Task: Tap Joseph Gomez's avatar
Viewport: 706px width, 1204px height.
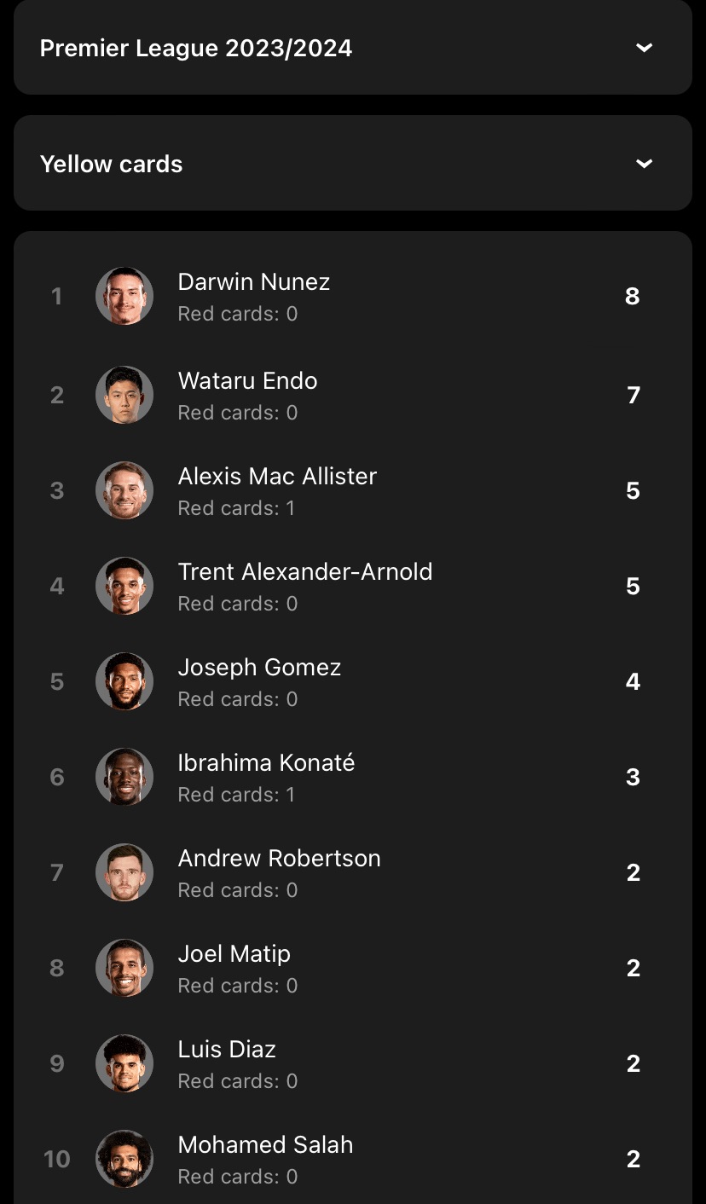Action: pyautogui.click(x=124, y=681)
